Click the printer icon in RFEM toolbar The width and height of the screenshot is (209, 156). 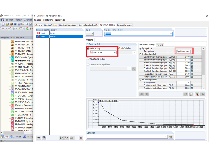(27, 24)
